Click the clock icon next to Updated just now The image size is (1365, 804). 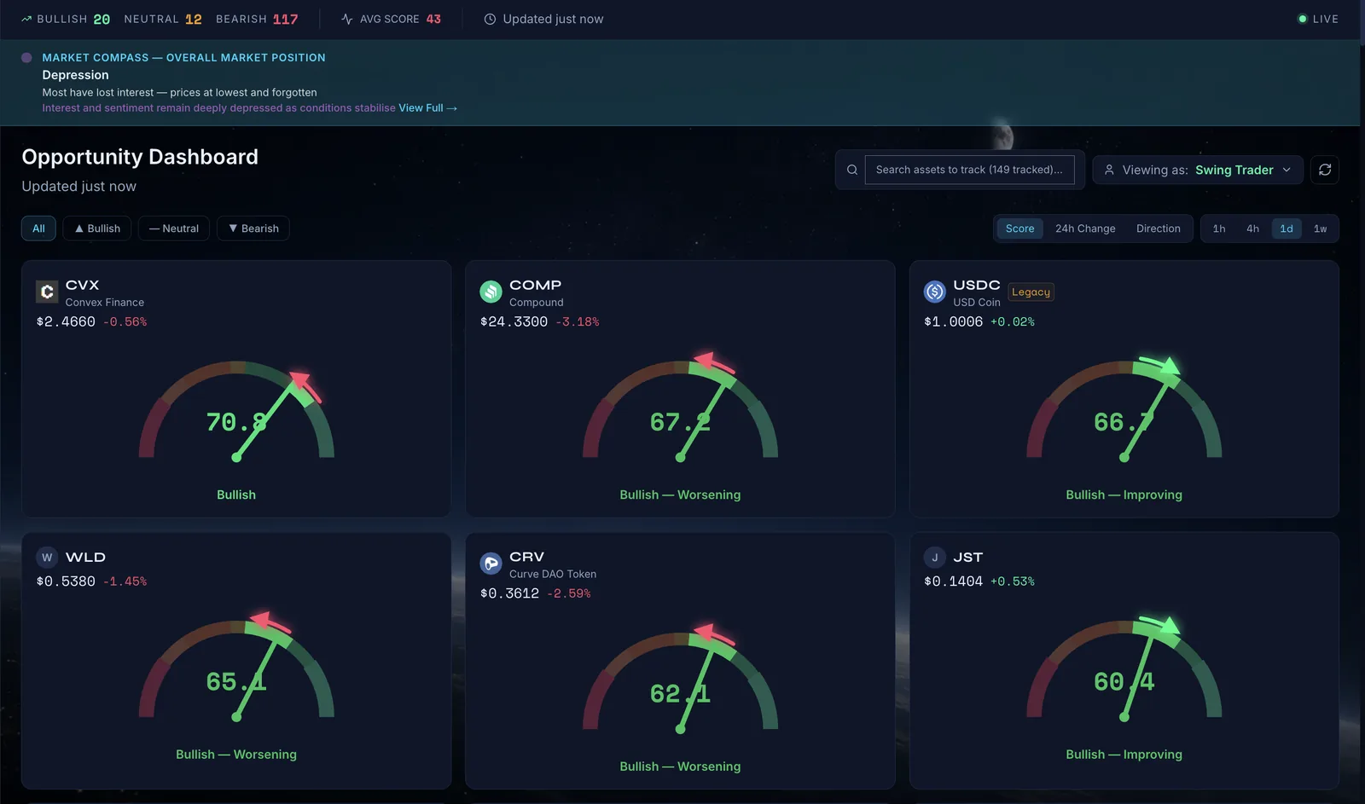point(490,19)
